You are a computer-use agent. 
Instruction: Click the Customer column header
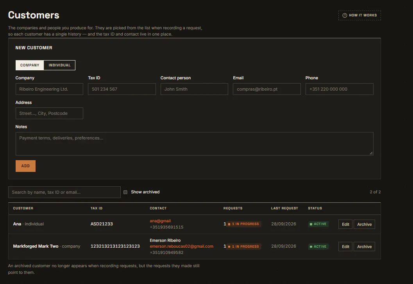pyautogui.click(x=23, y=208)
